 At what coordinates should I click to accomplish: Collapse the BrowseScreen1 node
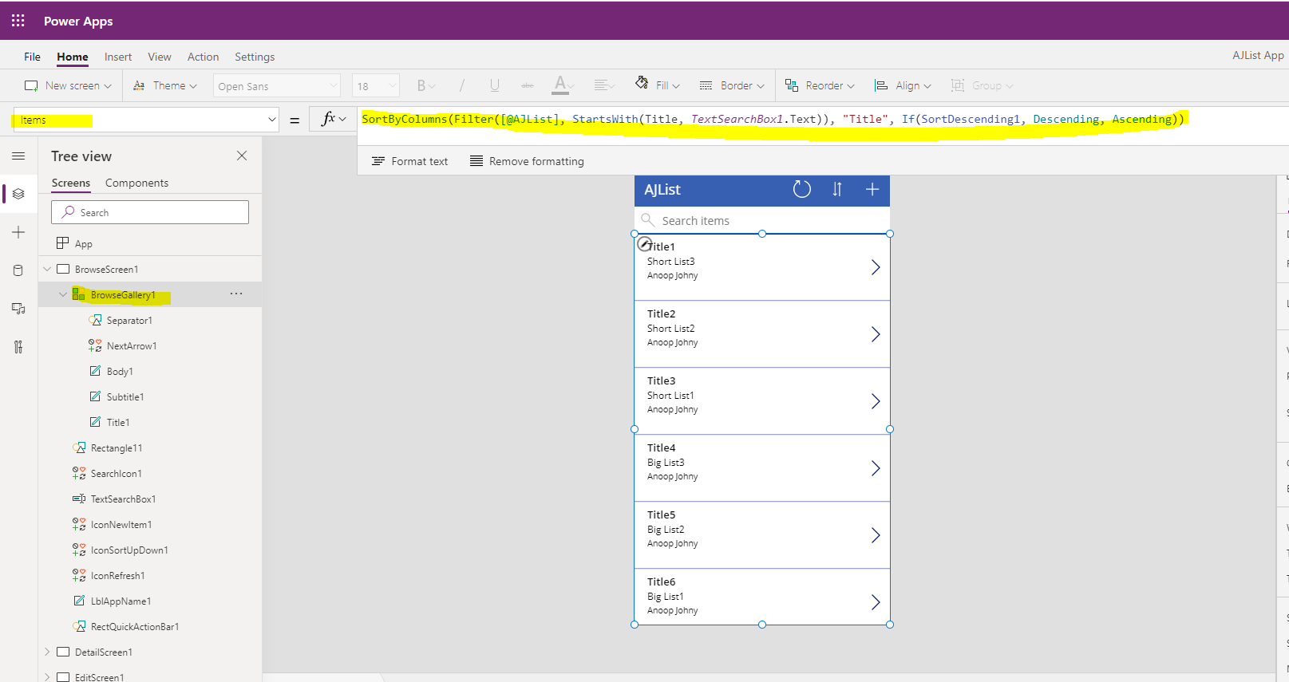[47, 269]
